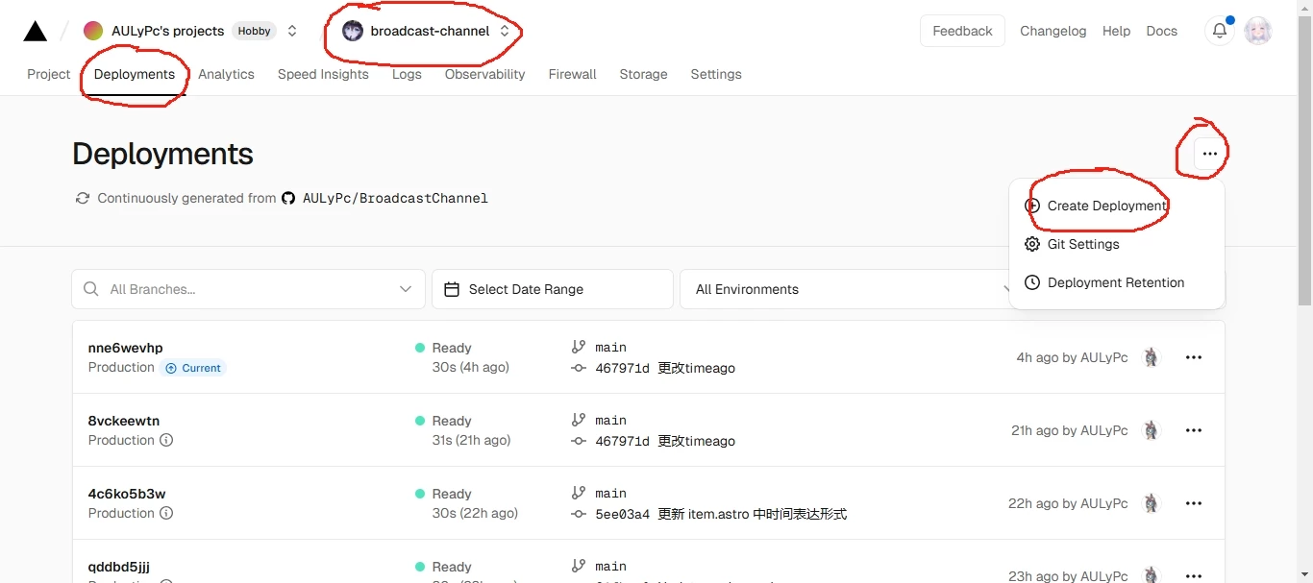This screenshot has height=583, width=1313.
Task: Click the commit icon beside 5ee03a4
Action: pos(578,514)
